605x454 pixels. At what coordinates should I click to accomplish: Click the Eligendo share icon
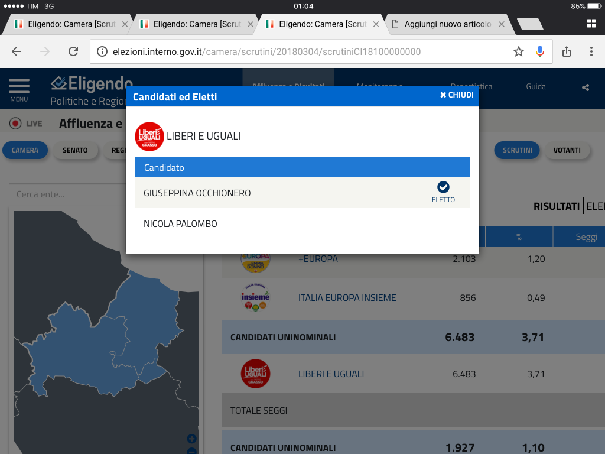click(586, 87)
